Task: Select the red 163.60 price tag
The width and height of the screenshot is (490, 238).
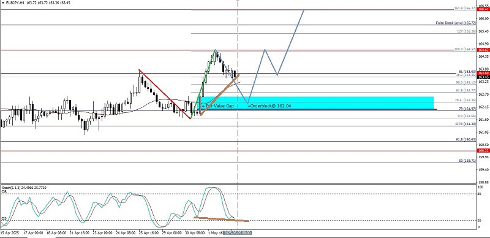Action: 483,73
